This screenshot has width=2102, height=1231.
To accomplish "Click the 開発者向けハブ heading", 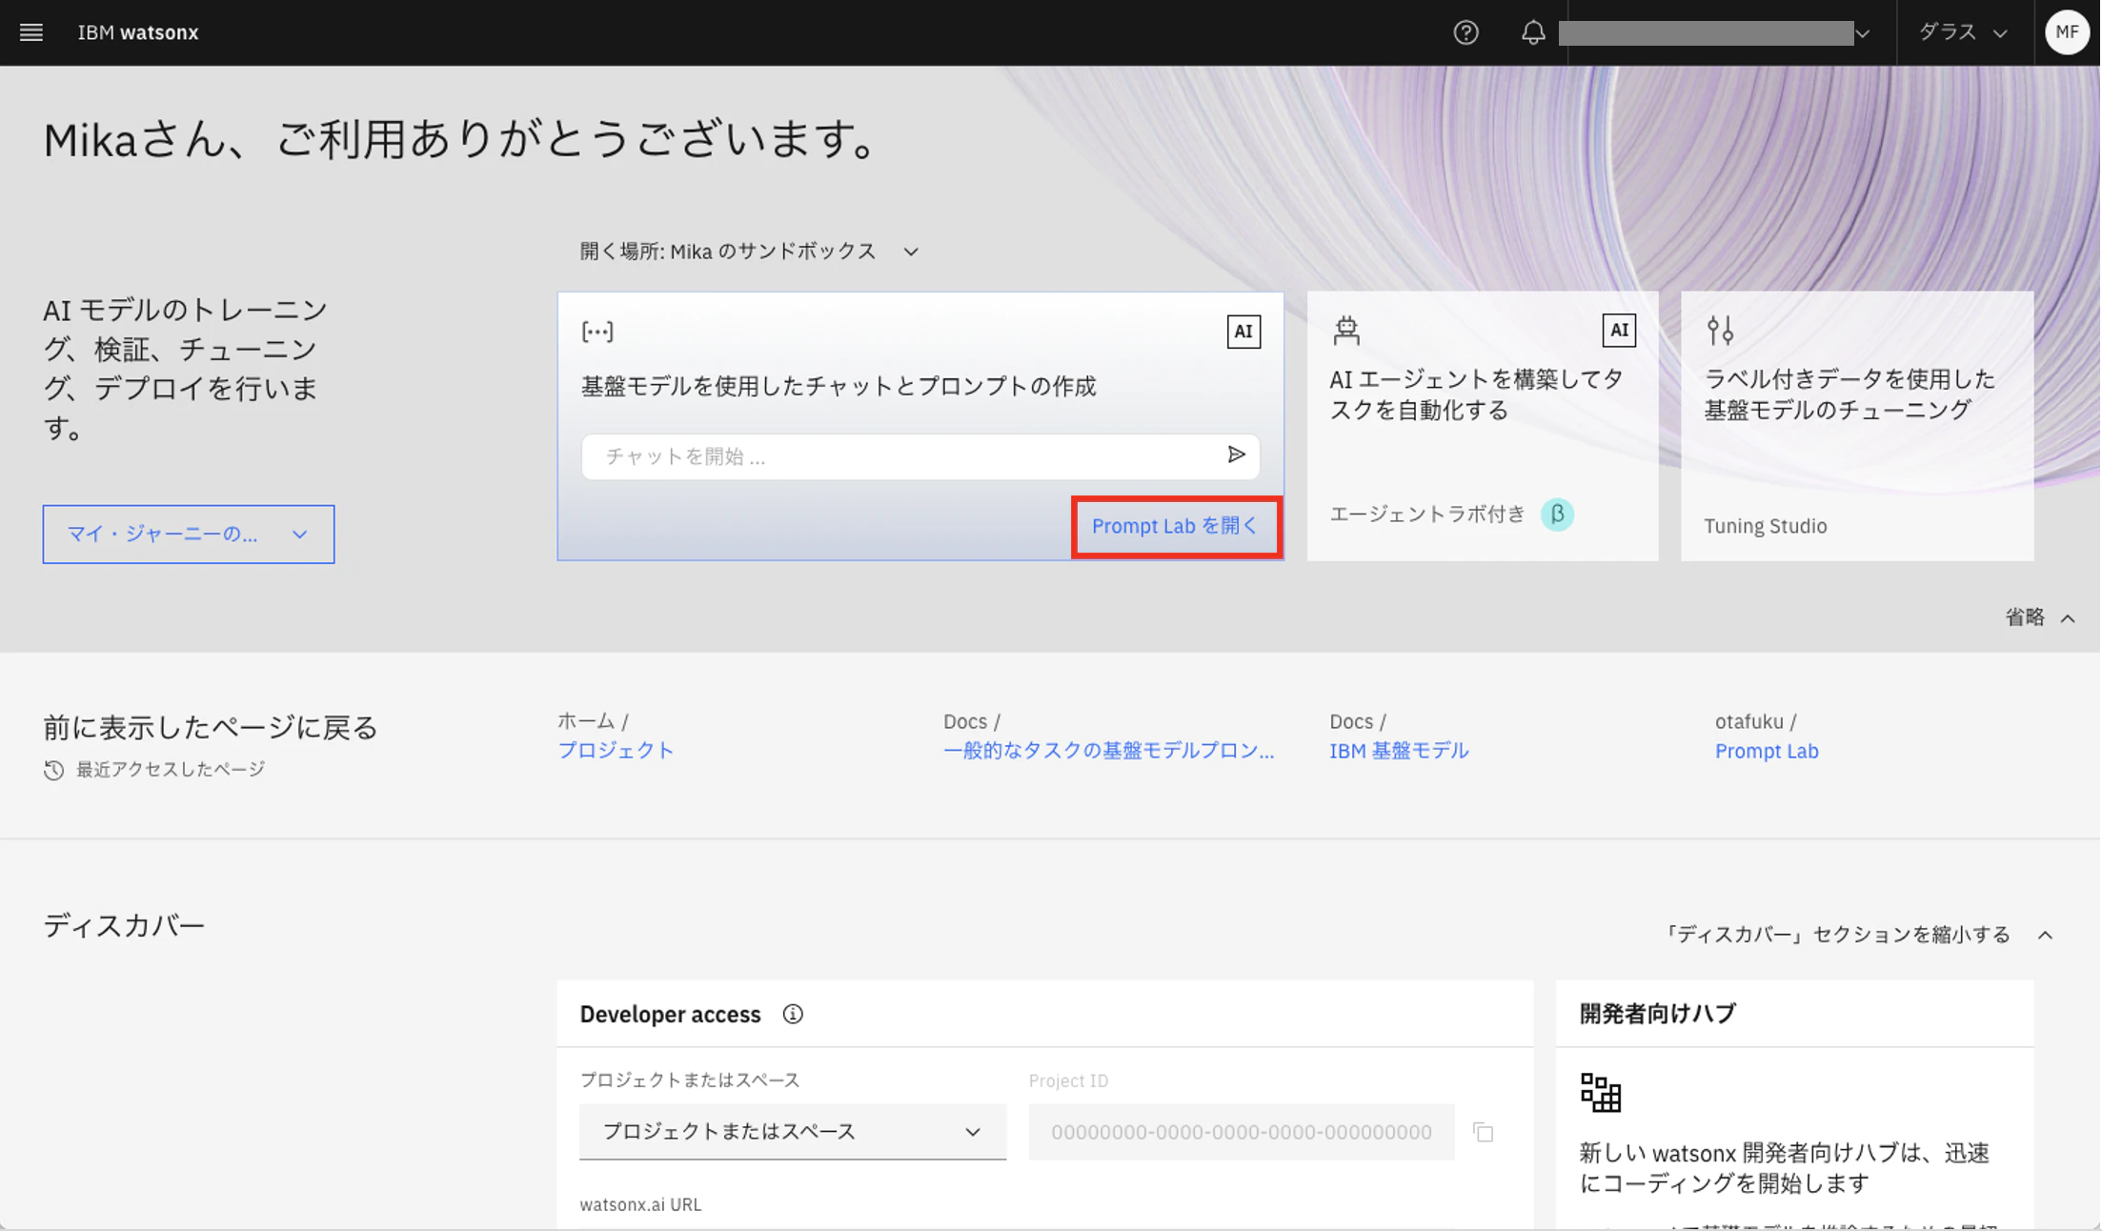I will (x=1657, y=1014).
